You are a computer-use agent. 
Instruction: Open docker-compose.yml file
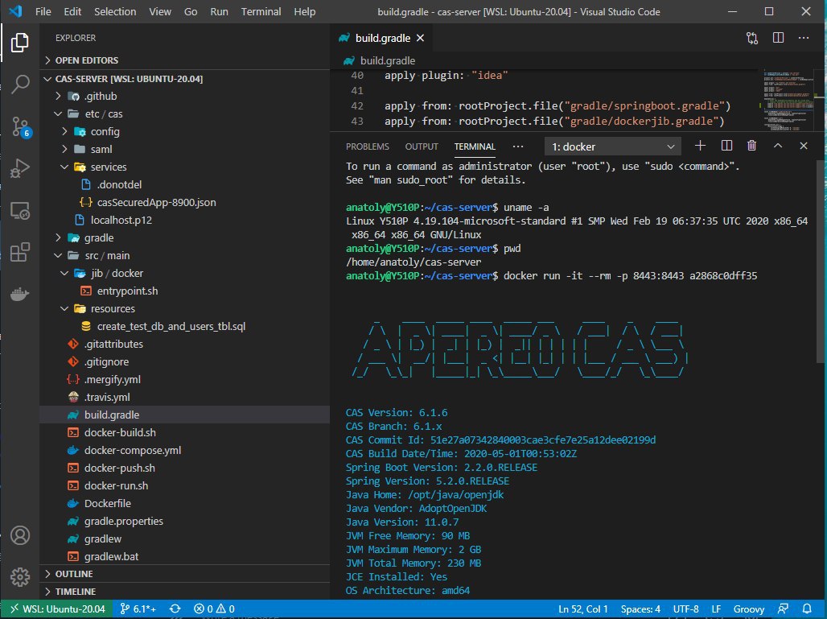pos(184,450)
